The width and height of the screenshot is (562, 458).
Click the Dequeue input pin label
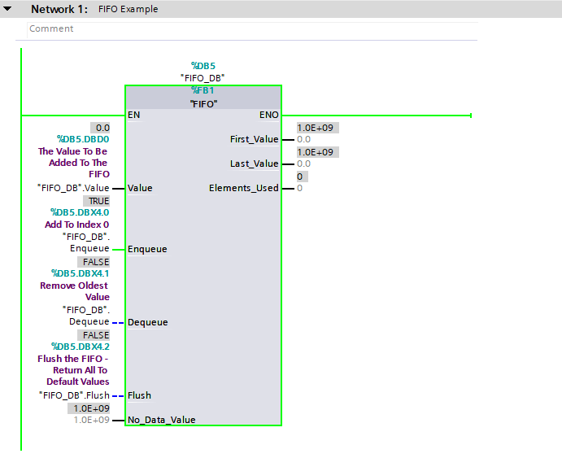[148, 322]
